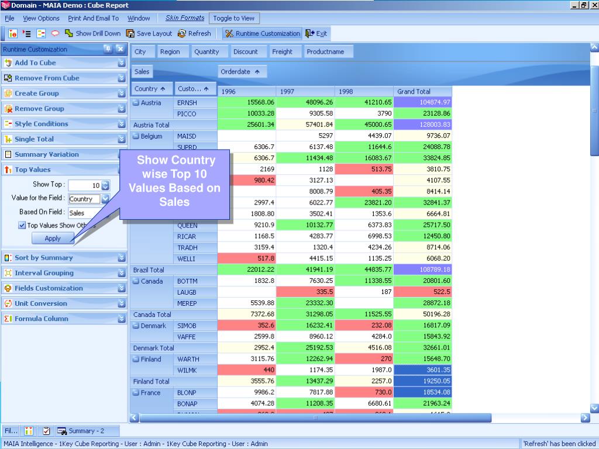The width and height of the screenshot is (599, 449).
Task: Pin the Runtime Customization panel
Action: pos(108,49)
